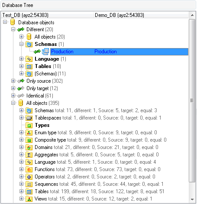
Task: Click the green arrows icon beside Different
Action: (21, 29)
